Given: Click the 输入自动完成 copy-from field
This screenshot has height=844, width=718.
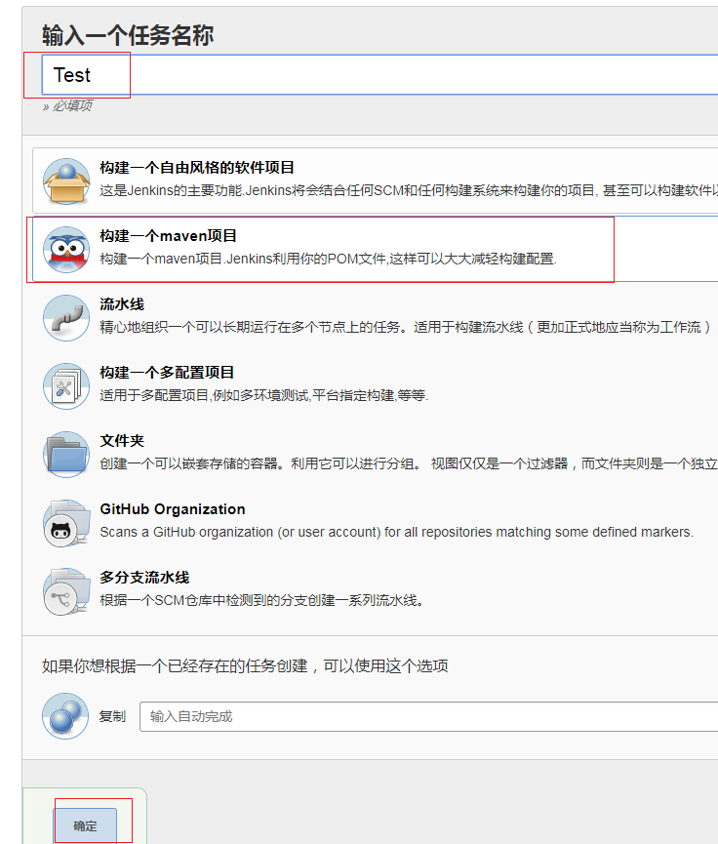Looking at the screenshot, I should (429, 716).
